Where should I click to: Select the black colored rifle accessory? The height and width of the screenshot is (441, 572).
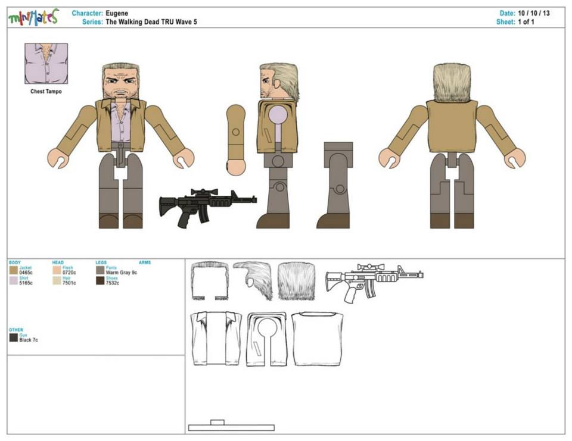click(208, 207)
